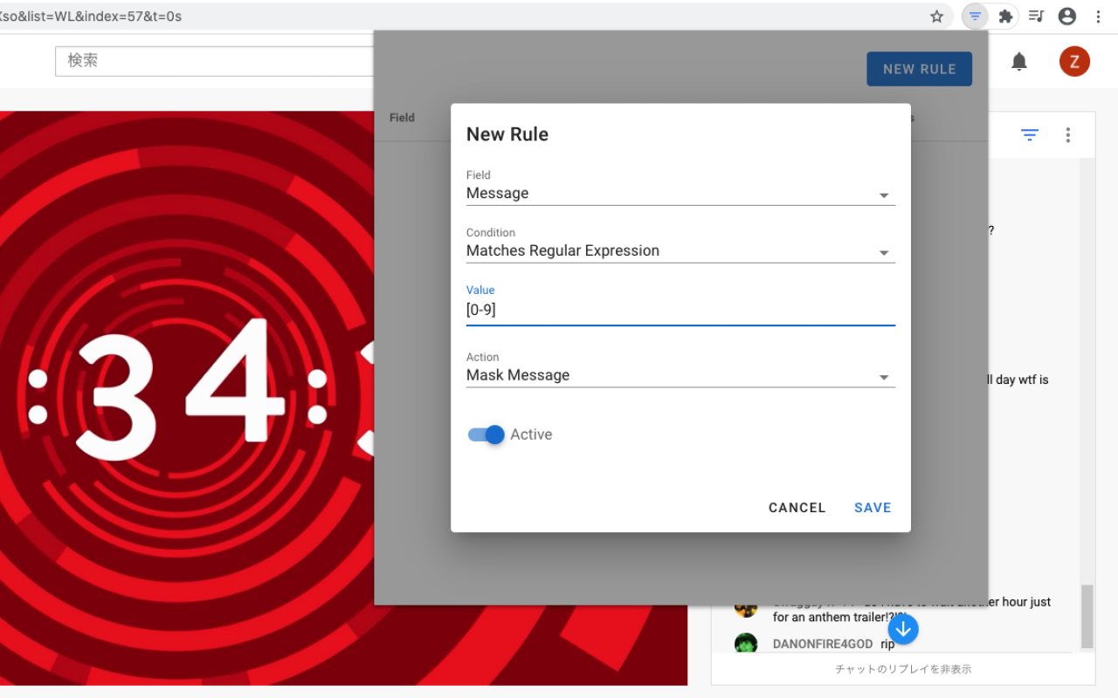Expand the Field dropdown set to Message

(x=680, y=194)
